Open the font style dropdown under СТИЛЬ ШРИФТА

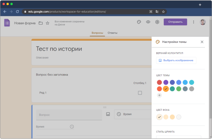[x=179, y=137]
